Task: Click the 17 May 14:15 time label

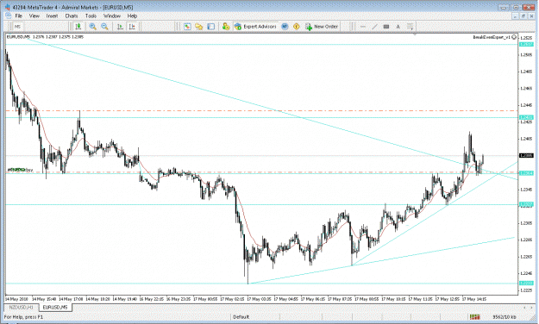Action: [x=474, y=299]
